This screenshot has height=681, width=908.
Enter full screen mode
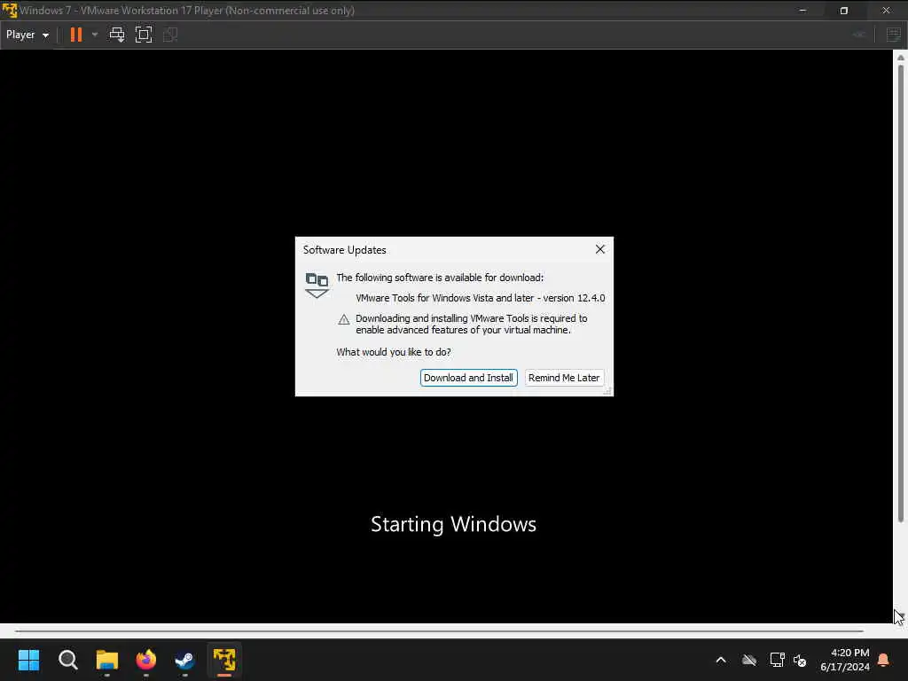(x=144, y=35)
